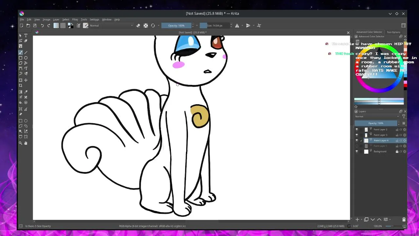Toggle horizontal mirror tool

pos(237,26)
